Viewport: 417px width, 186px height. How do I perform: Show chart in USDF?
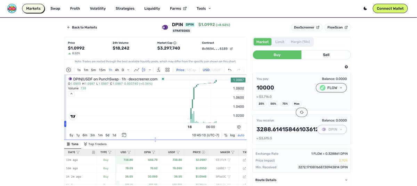(x=216, y=70)
